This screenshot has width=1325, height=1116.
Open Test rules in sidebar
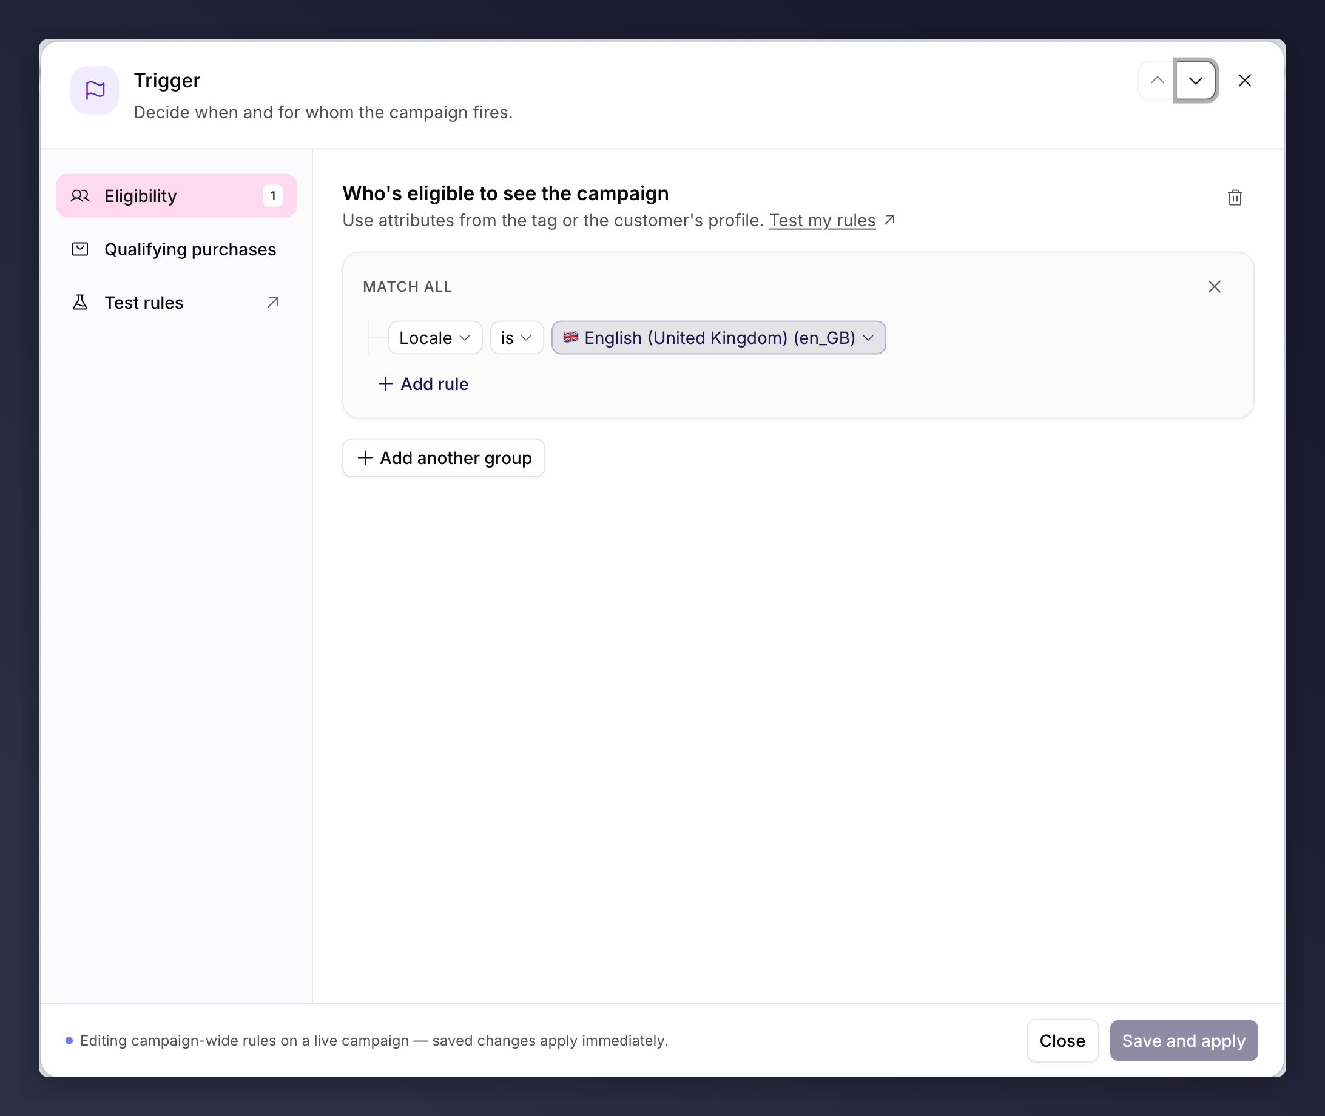pyautogui.click(x=176, y=303)
